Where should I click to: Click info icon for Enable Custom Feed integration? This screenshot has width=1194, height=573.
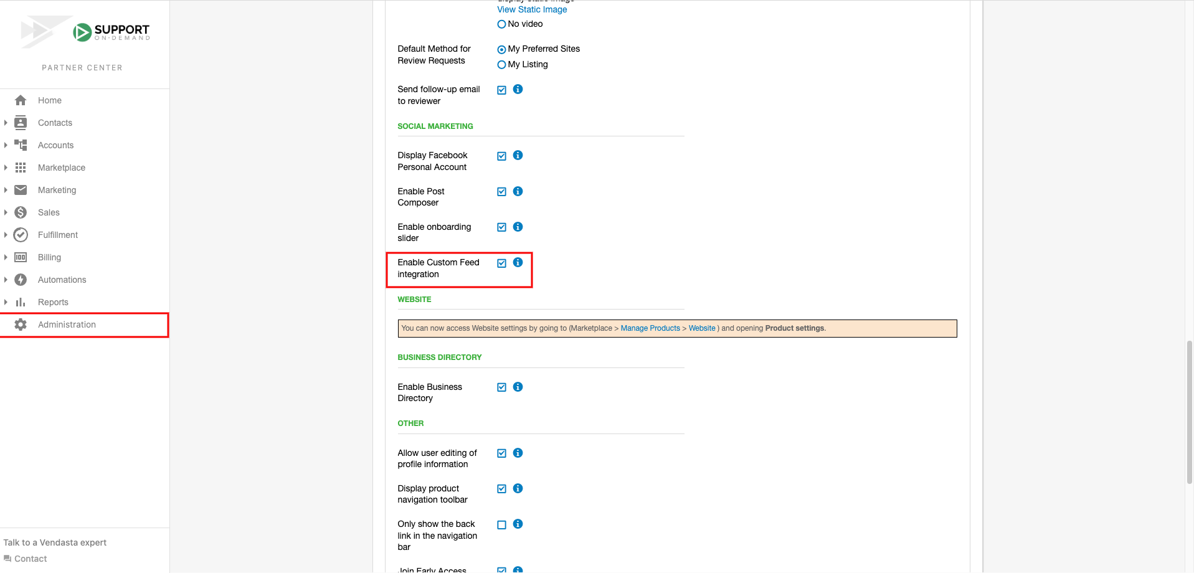518,263
